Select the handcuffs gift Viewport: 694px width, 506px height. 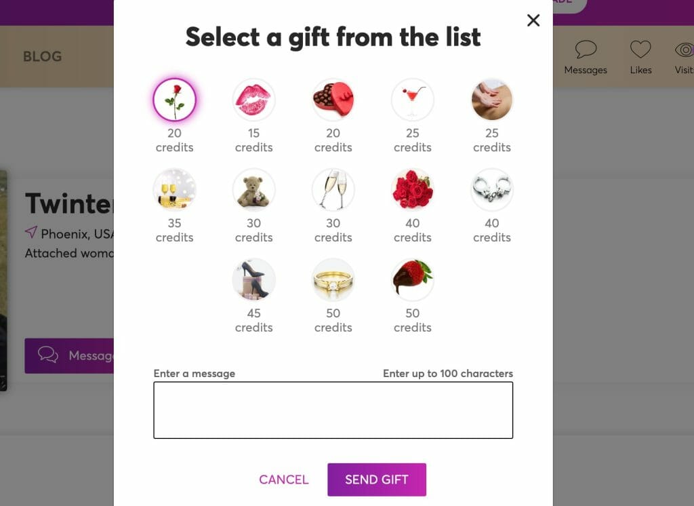(492, 190)
